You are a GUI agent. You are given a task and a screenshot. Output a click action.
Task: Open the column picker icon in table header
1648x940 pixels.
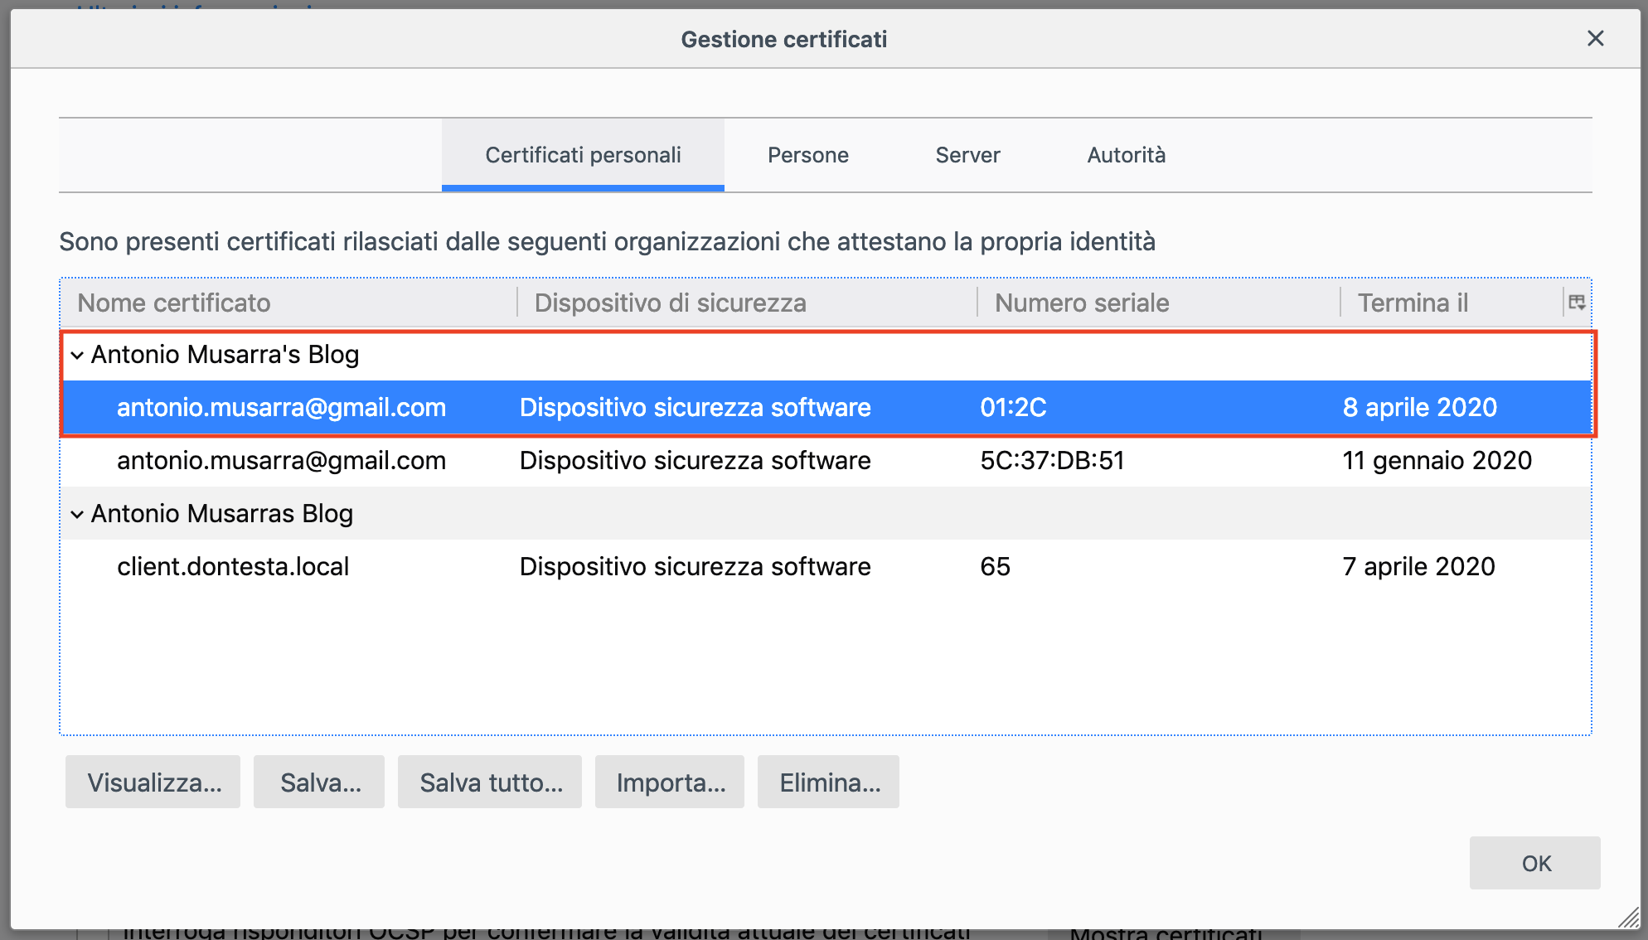[x=1577, y=303]
